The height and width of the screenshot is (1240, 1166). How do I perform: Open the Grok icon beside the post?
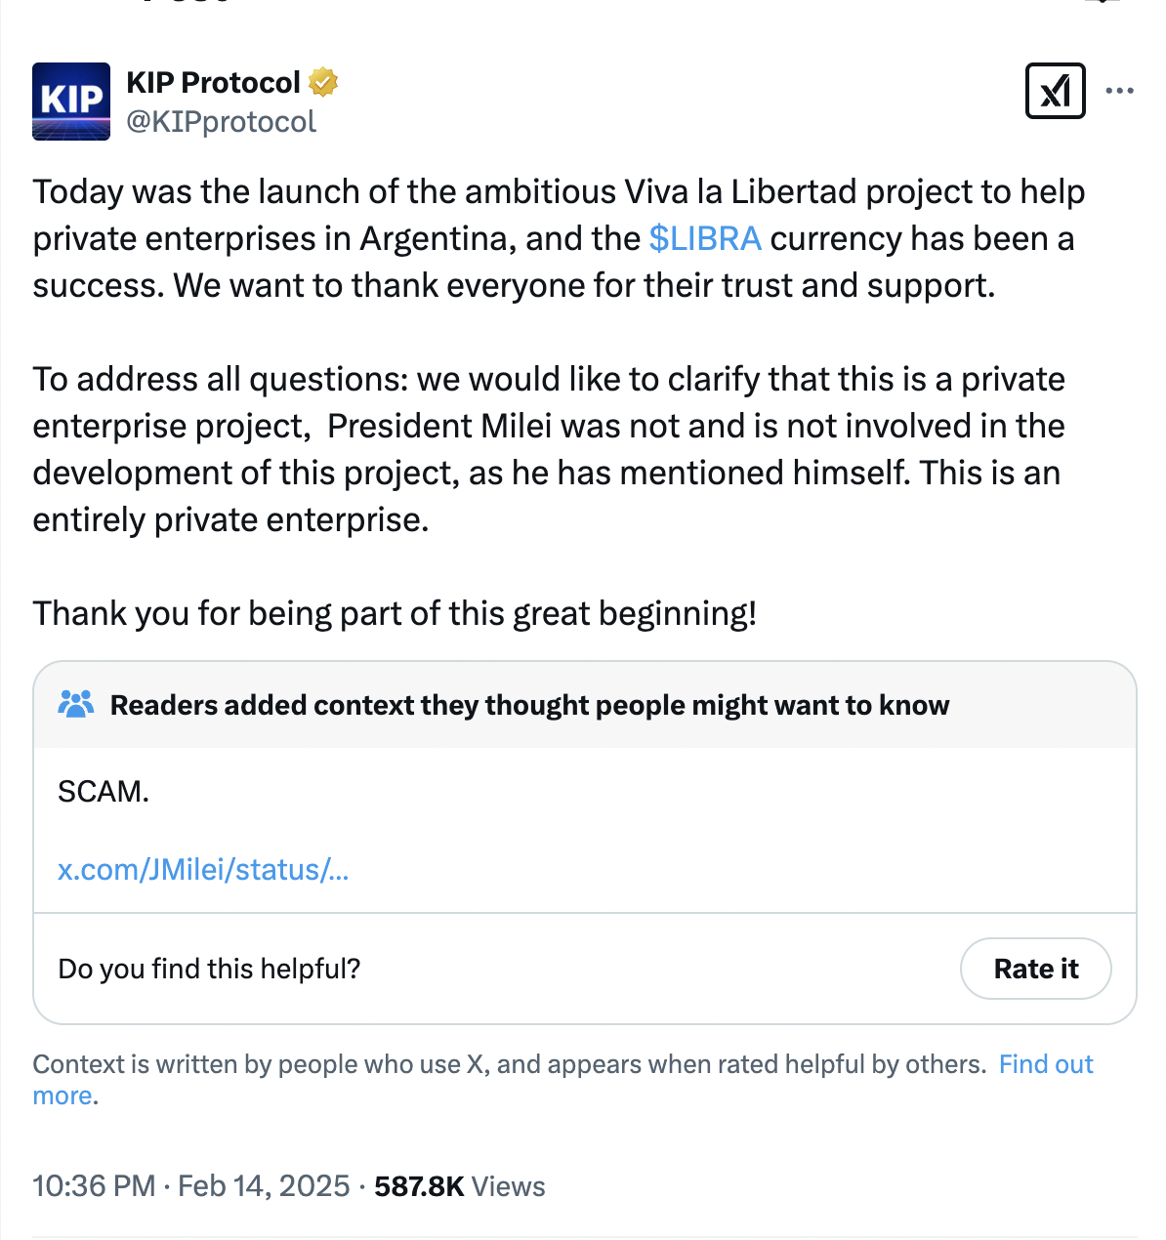1055,91
